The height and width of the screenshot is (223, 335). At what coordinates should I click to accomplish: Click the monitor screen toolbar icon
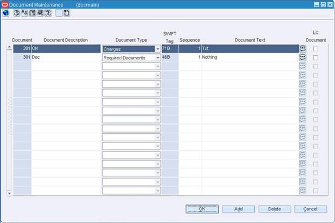point(40,13)
